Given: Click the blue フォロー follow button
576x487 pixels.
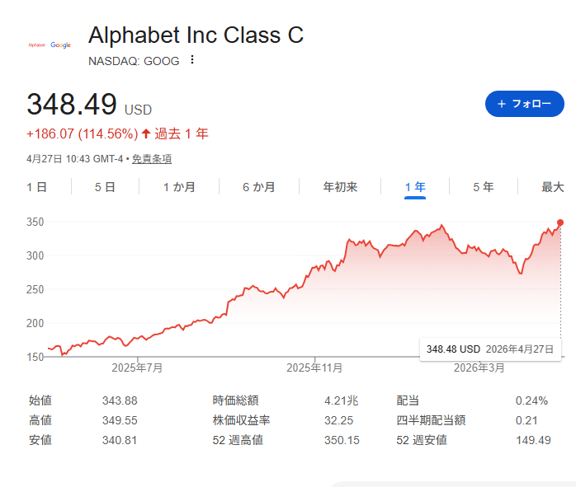Looking at the screenshot, I should click(524, 104).
